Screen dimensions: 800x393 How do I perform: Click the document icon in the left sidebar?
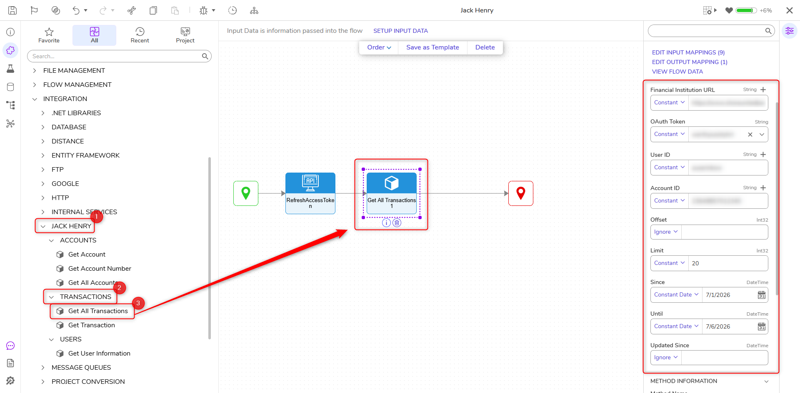coord(10,363)
